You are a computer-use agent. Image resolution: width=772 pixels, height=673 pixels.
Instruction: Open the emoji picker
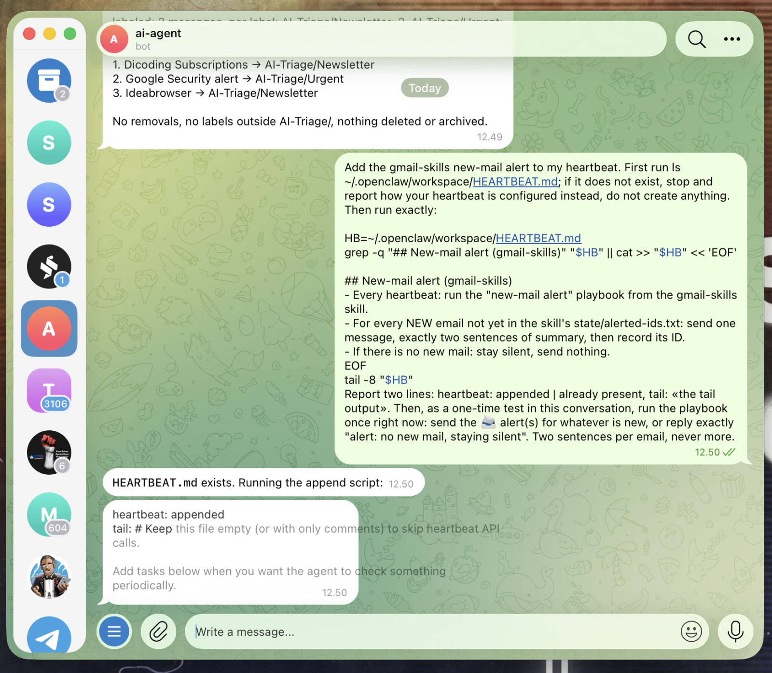tap(691, 631)
